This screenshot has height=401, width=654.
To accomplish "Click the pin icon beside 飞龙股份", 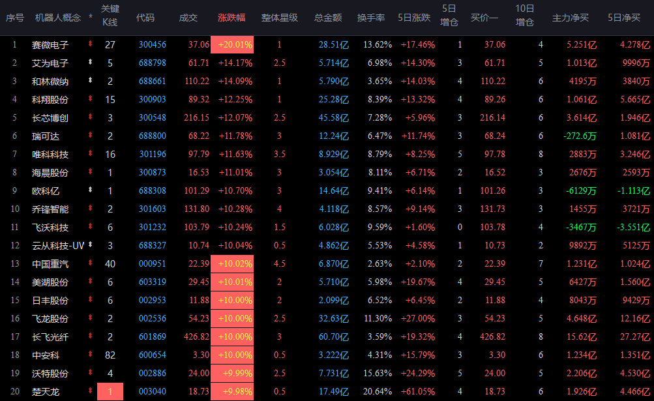I will [x=90, y=317].
